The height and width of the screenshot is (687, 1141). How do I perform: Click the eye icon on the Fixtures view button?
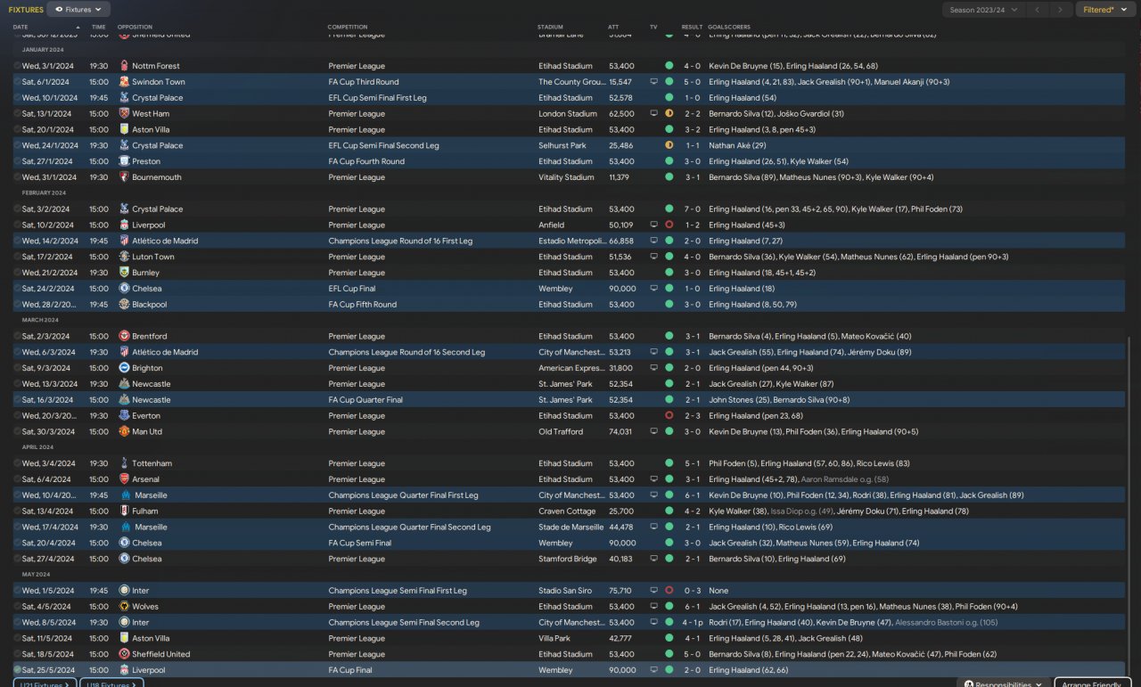click(x=59, y=9)
